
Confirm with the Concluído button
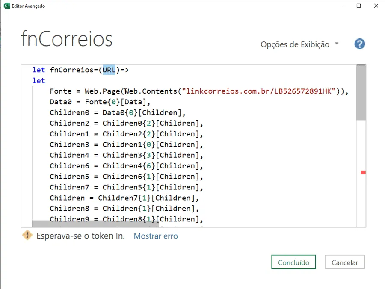(x=293, y=262)
